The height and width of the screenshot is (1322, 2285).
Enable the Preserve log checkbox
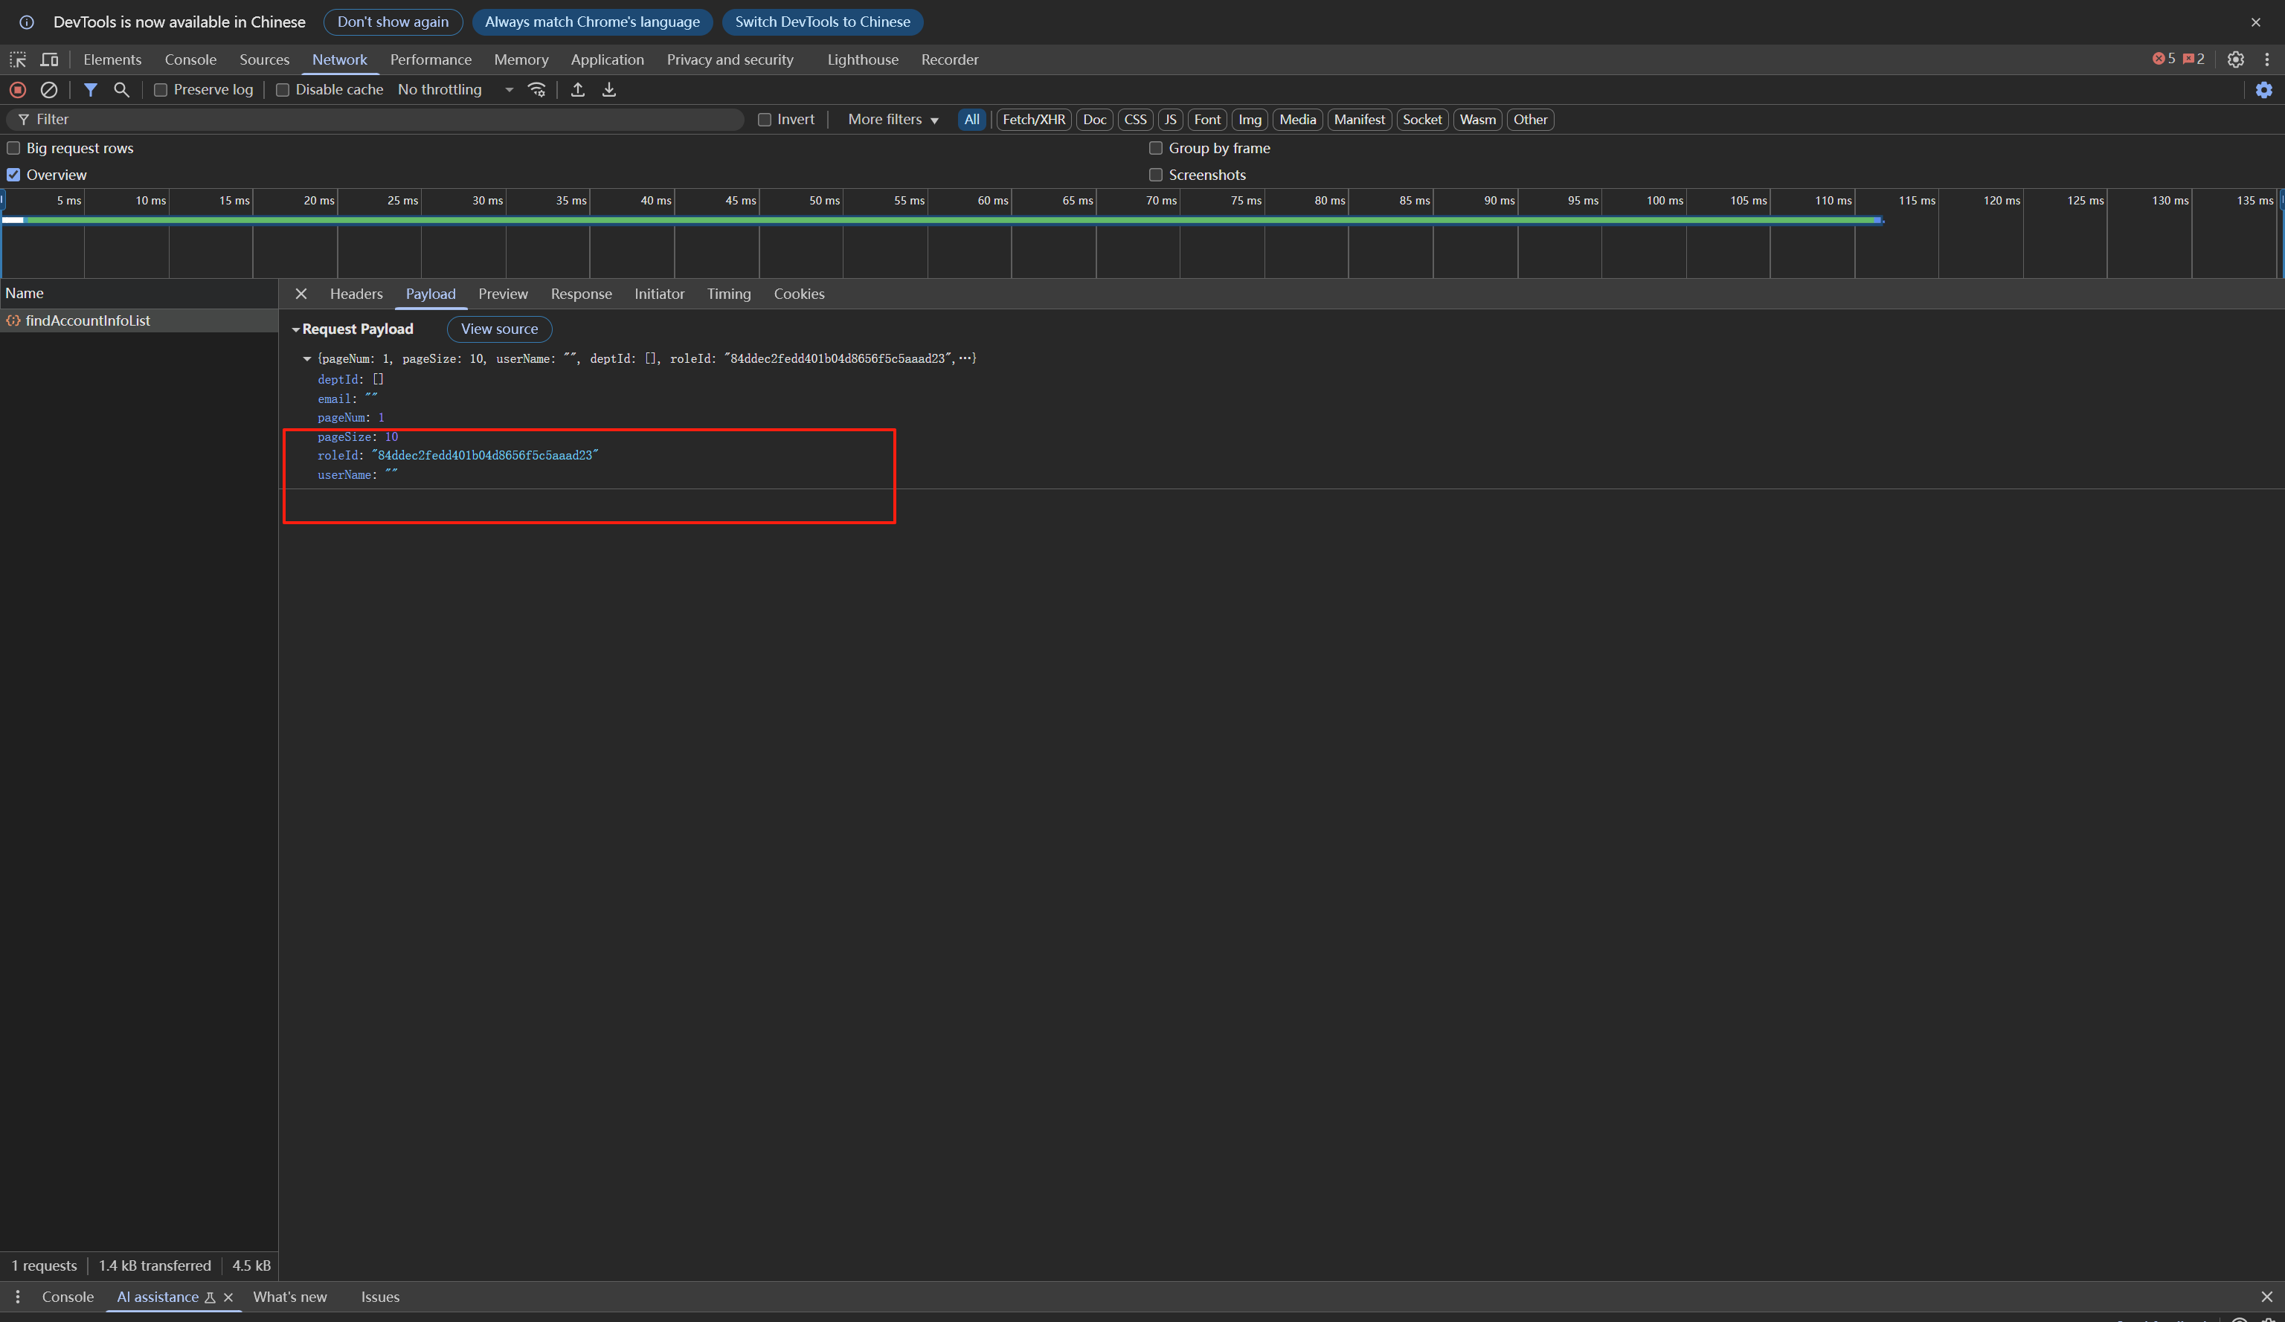161,90
